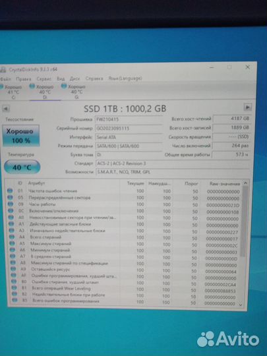Click the attribute list scroll down arrow
Screen dimensions: 267x356
(241, 305)
